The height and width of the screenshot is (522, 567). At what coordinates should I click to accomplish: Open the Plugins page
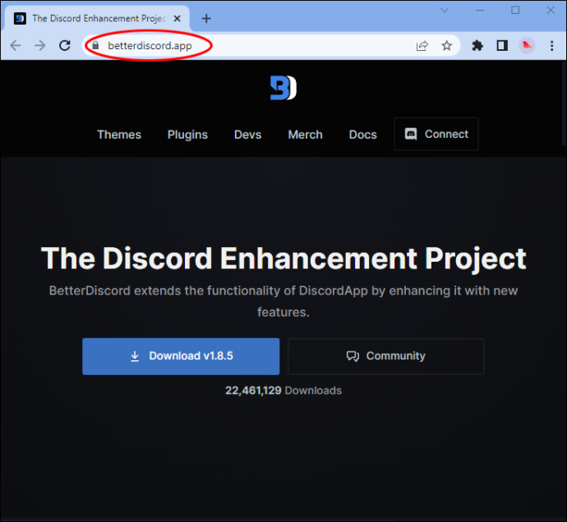tap(187, 135)
